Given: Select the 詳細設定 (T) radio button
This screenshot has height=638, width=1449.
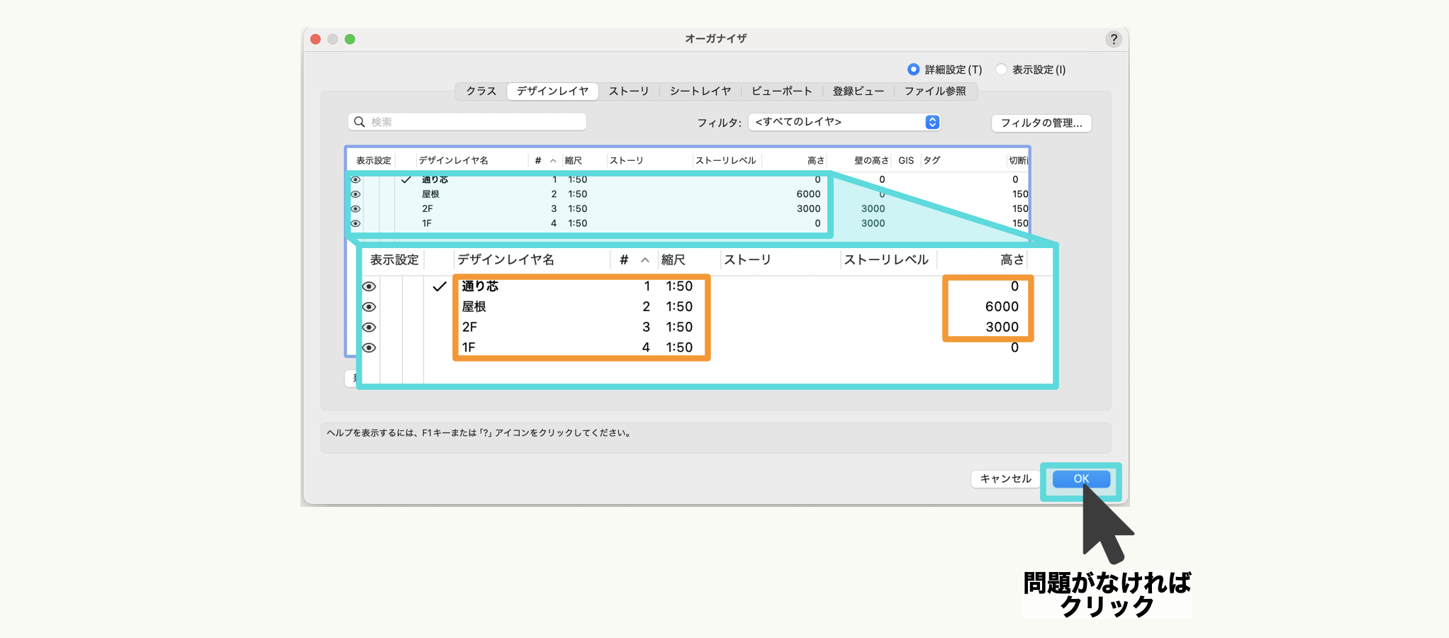Looking at the screenshot, I should tap(913, 69).
